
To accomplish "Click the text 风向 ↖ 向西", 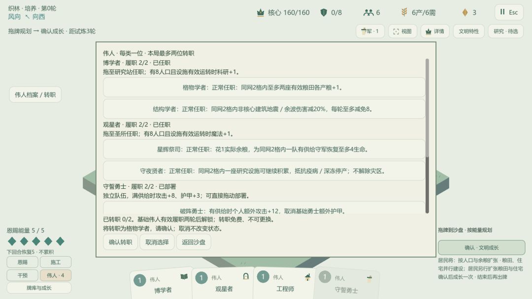I will tap(27, 17).
